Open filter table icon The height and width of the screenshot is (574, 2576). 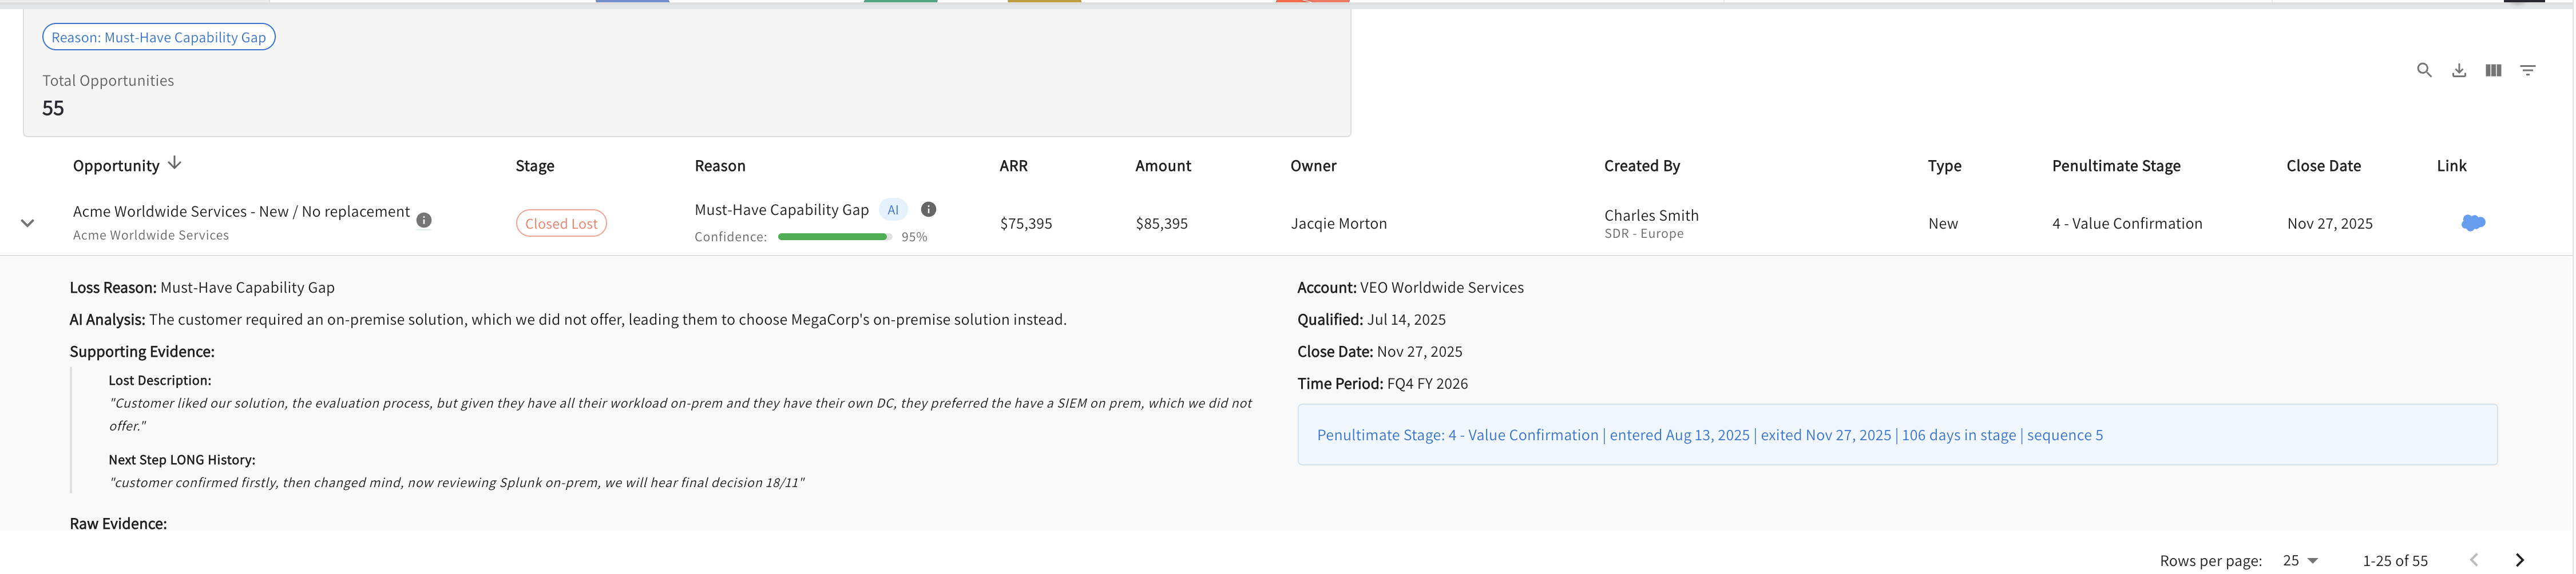click(x=2527, y=70)
